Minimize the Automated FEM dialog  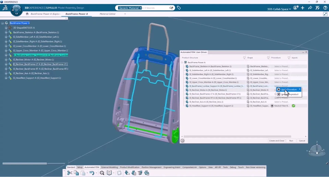point(303,52)
